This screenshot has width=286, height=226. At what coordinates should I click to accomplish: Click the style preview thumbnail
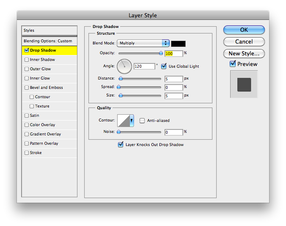244,84
